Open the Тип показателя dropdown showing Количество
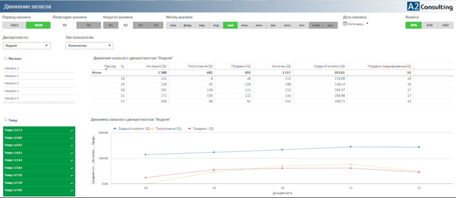Viewport: 456px width, 198px height. coord(89,45)
